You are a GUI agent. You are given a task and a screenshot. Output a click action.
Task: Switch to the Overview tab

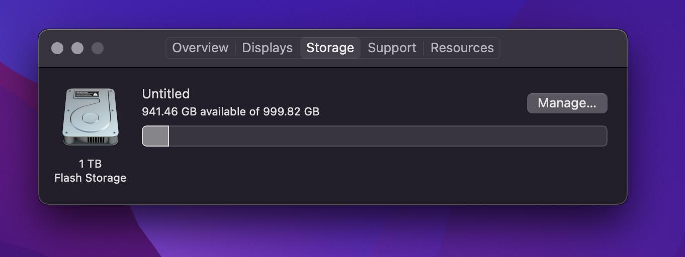point(200,48)
